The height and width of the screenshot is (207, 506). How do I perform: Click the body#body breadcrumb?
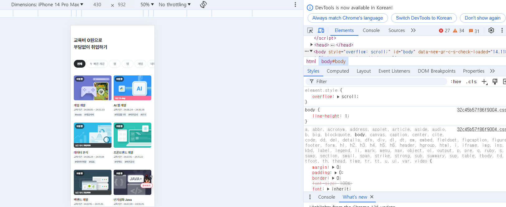[333, 61]
